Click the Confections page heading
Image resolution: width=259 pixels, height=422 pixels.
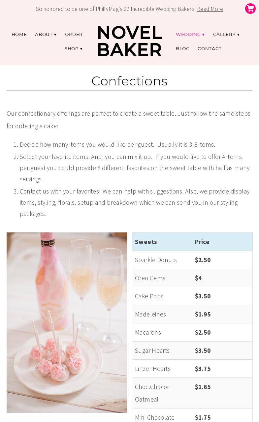(129, 81)
